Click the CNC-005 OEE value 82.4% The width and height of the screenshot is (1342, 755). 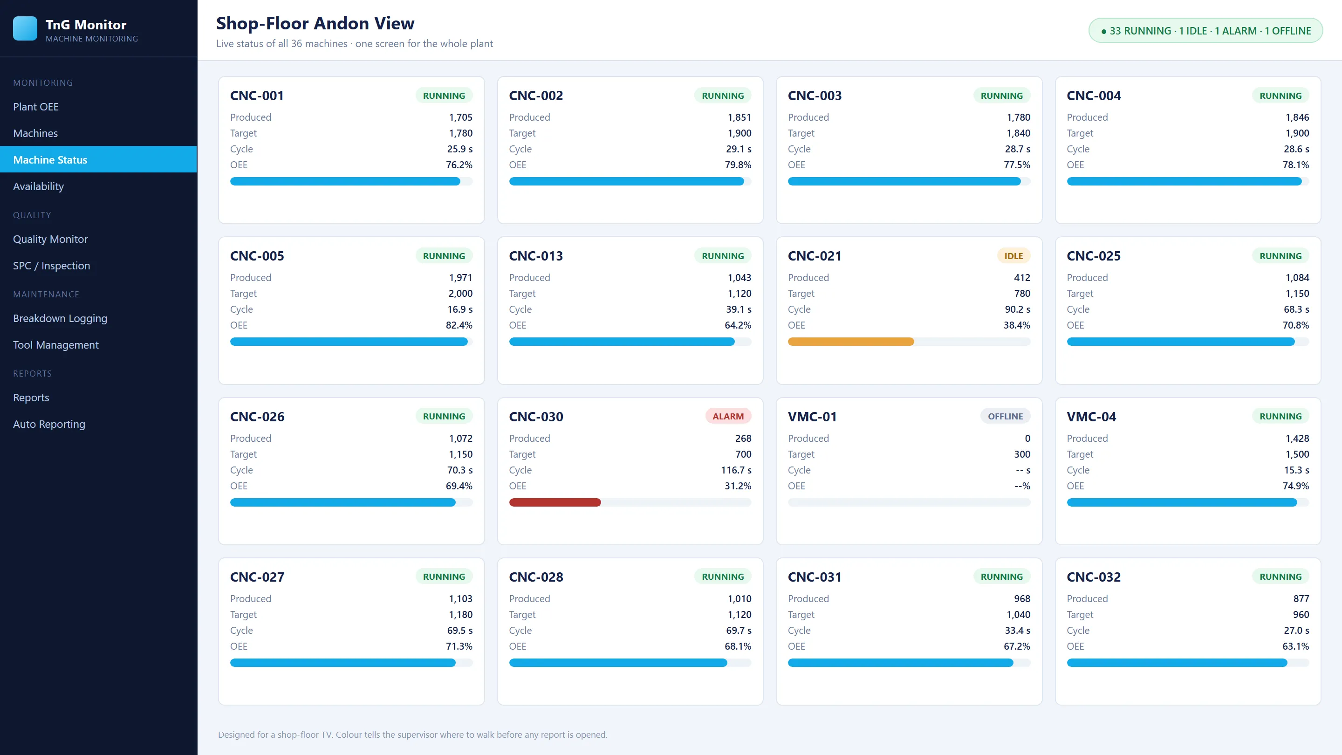point(459,325)
